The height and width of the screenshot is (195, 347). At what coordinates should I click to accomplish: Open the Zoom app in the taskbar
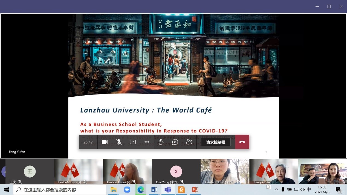127,190
